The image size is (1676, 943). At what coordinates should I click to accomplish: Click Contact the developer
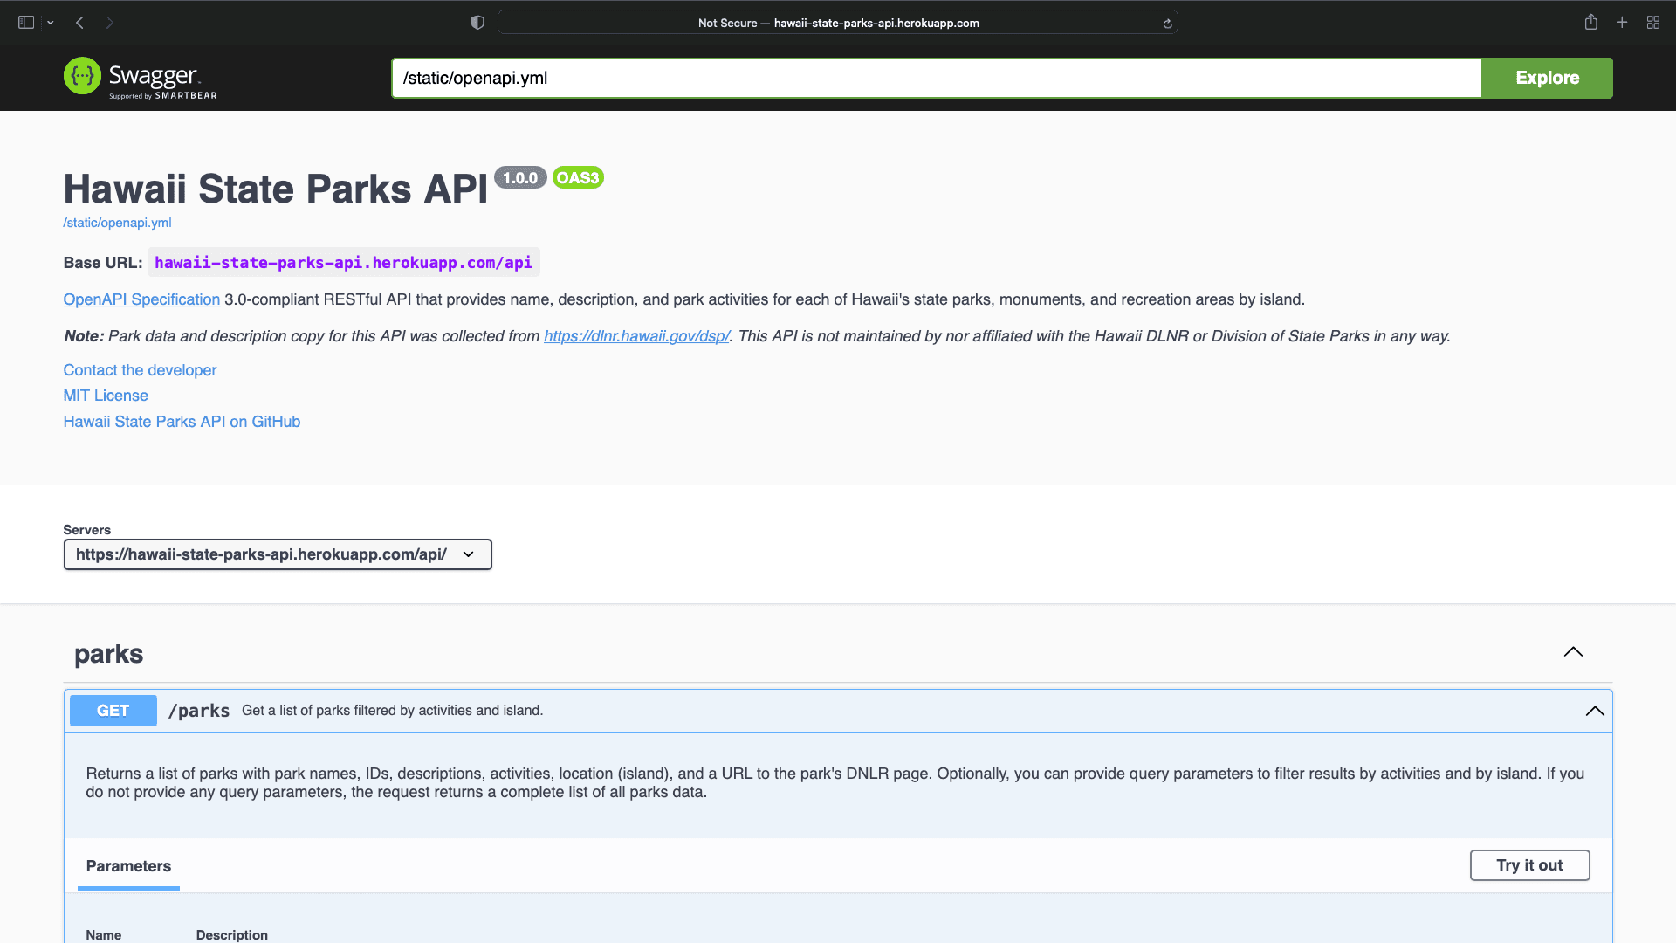click(140, 370)
